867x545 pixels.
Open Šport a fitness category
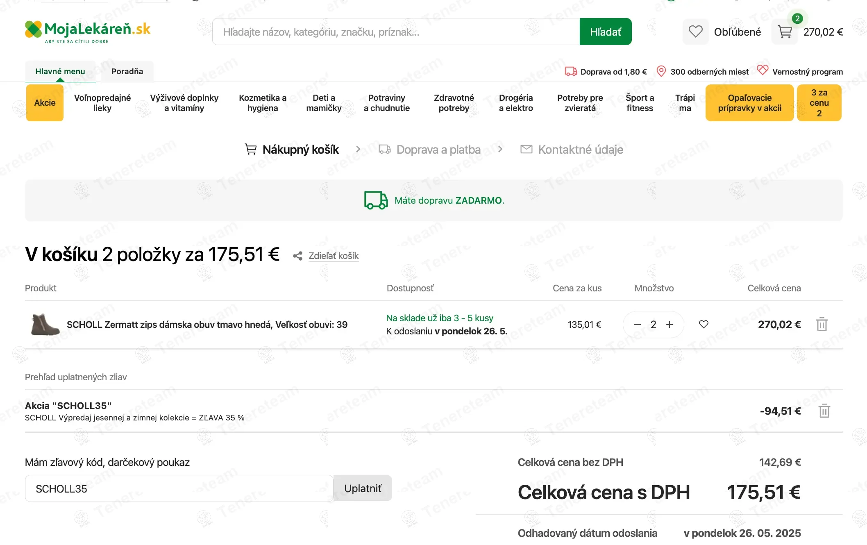[640, 103]
